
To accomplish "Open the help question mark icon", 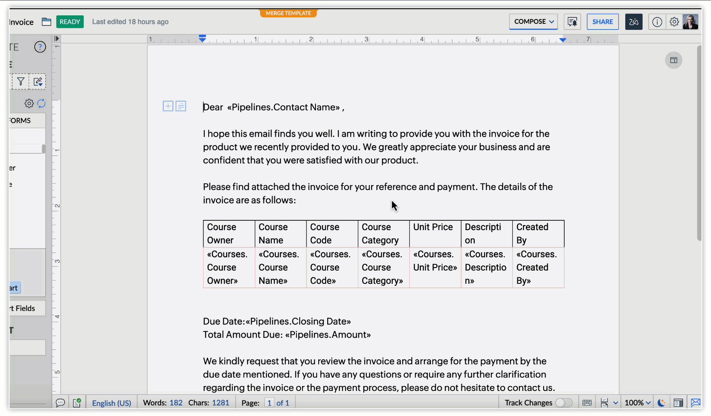I will tap(40, 47).
